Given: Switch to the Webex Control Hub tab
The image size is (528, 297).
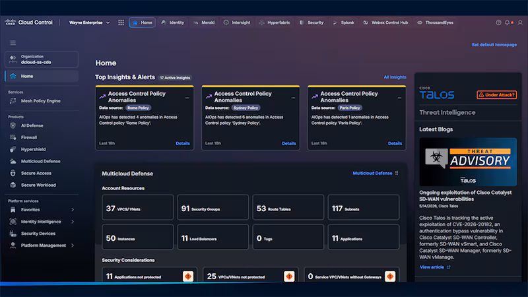Looking at the screenshot, I should pos(385,22).
